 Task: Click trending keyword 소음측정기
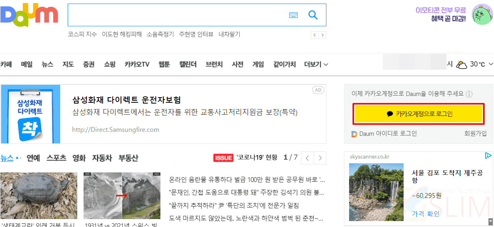point(160,34)
